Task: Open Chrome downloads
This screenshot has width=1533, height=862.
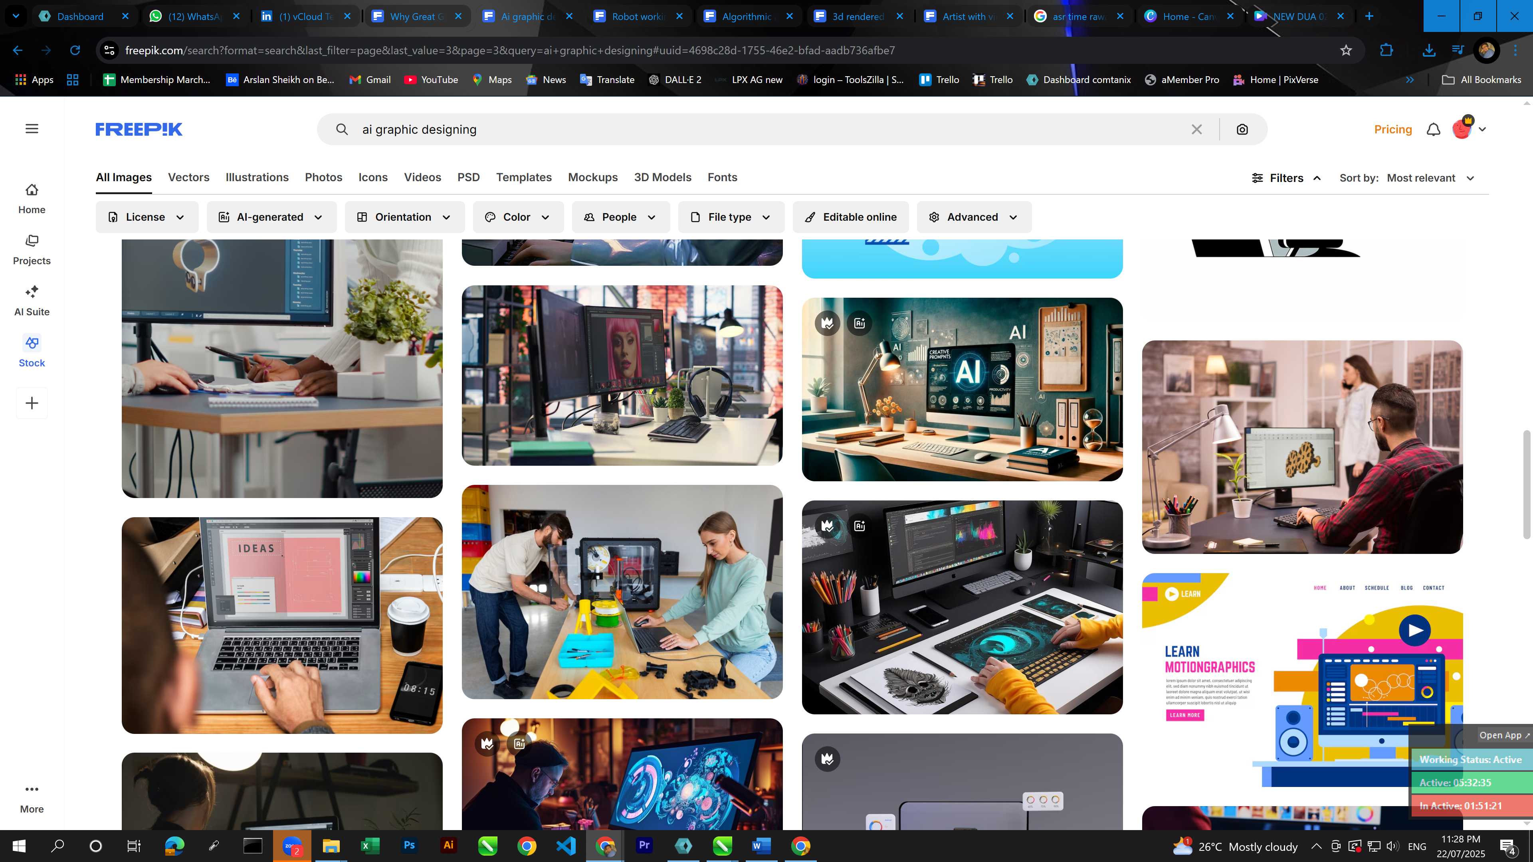Action: click(x=1428, y=51)
